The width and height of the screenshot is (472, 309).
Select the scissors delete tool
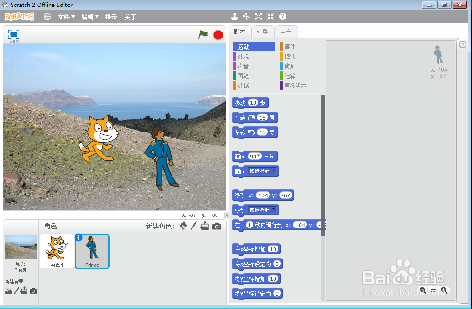(x=246, y=16)
